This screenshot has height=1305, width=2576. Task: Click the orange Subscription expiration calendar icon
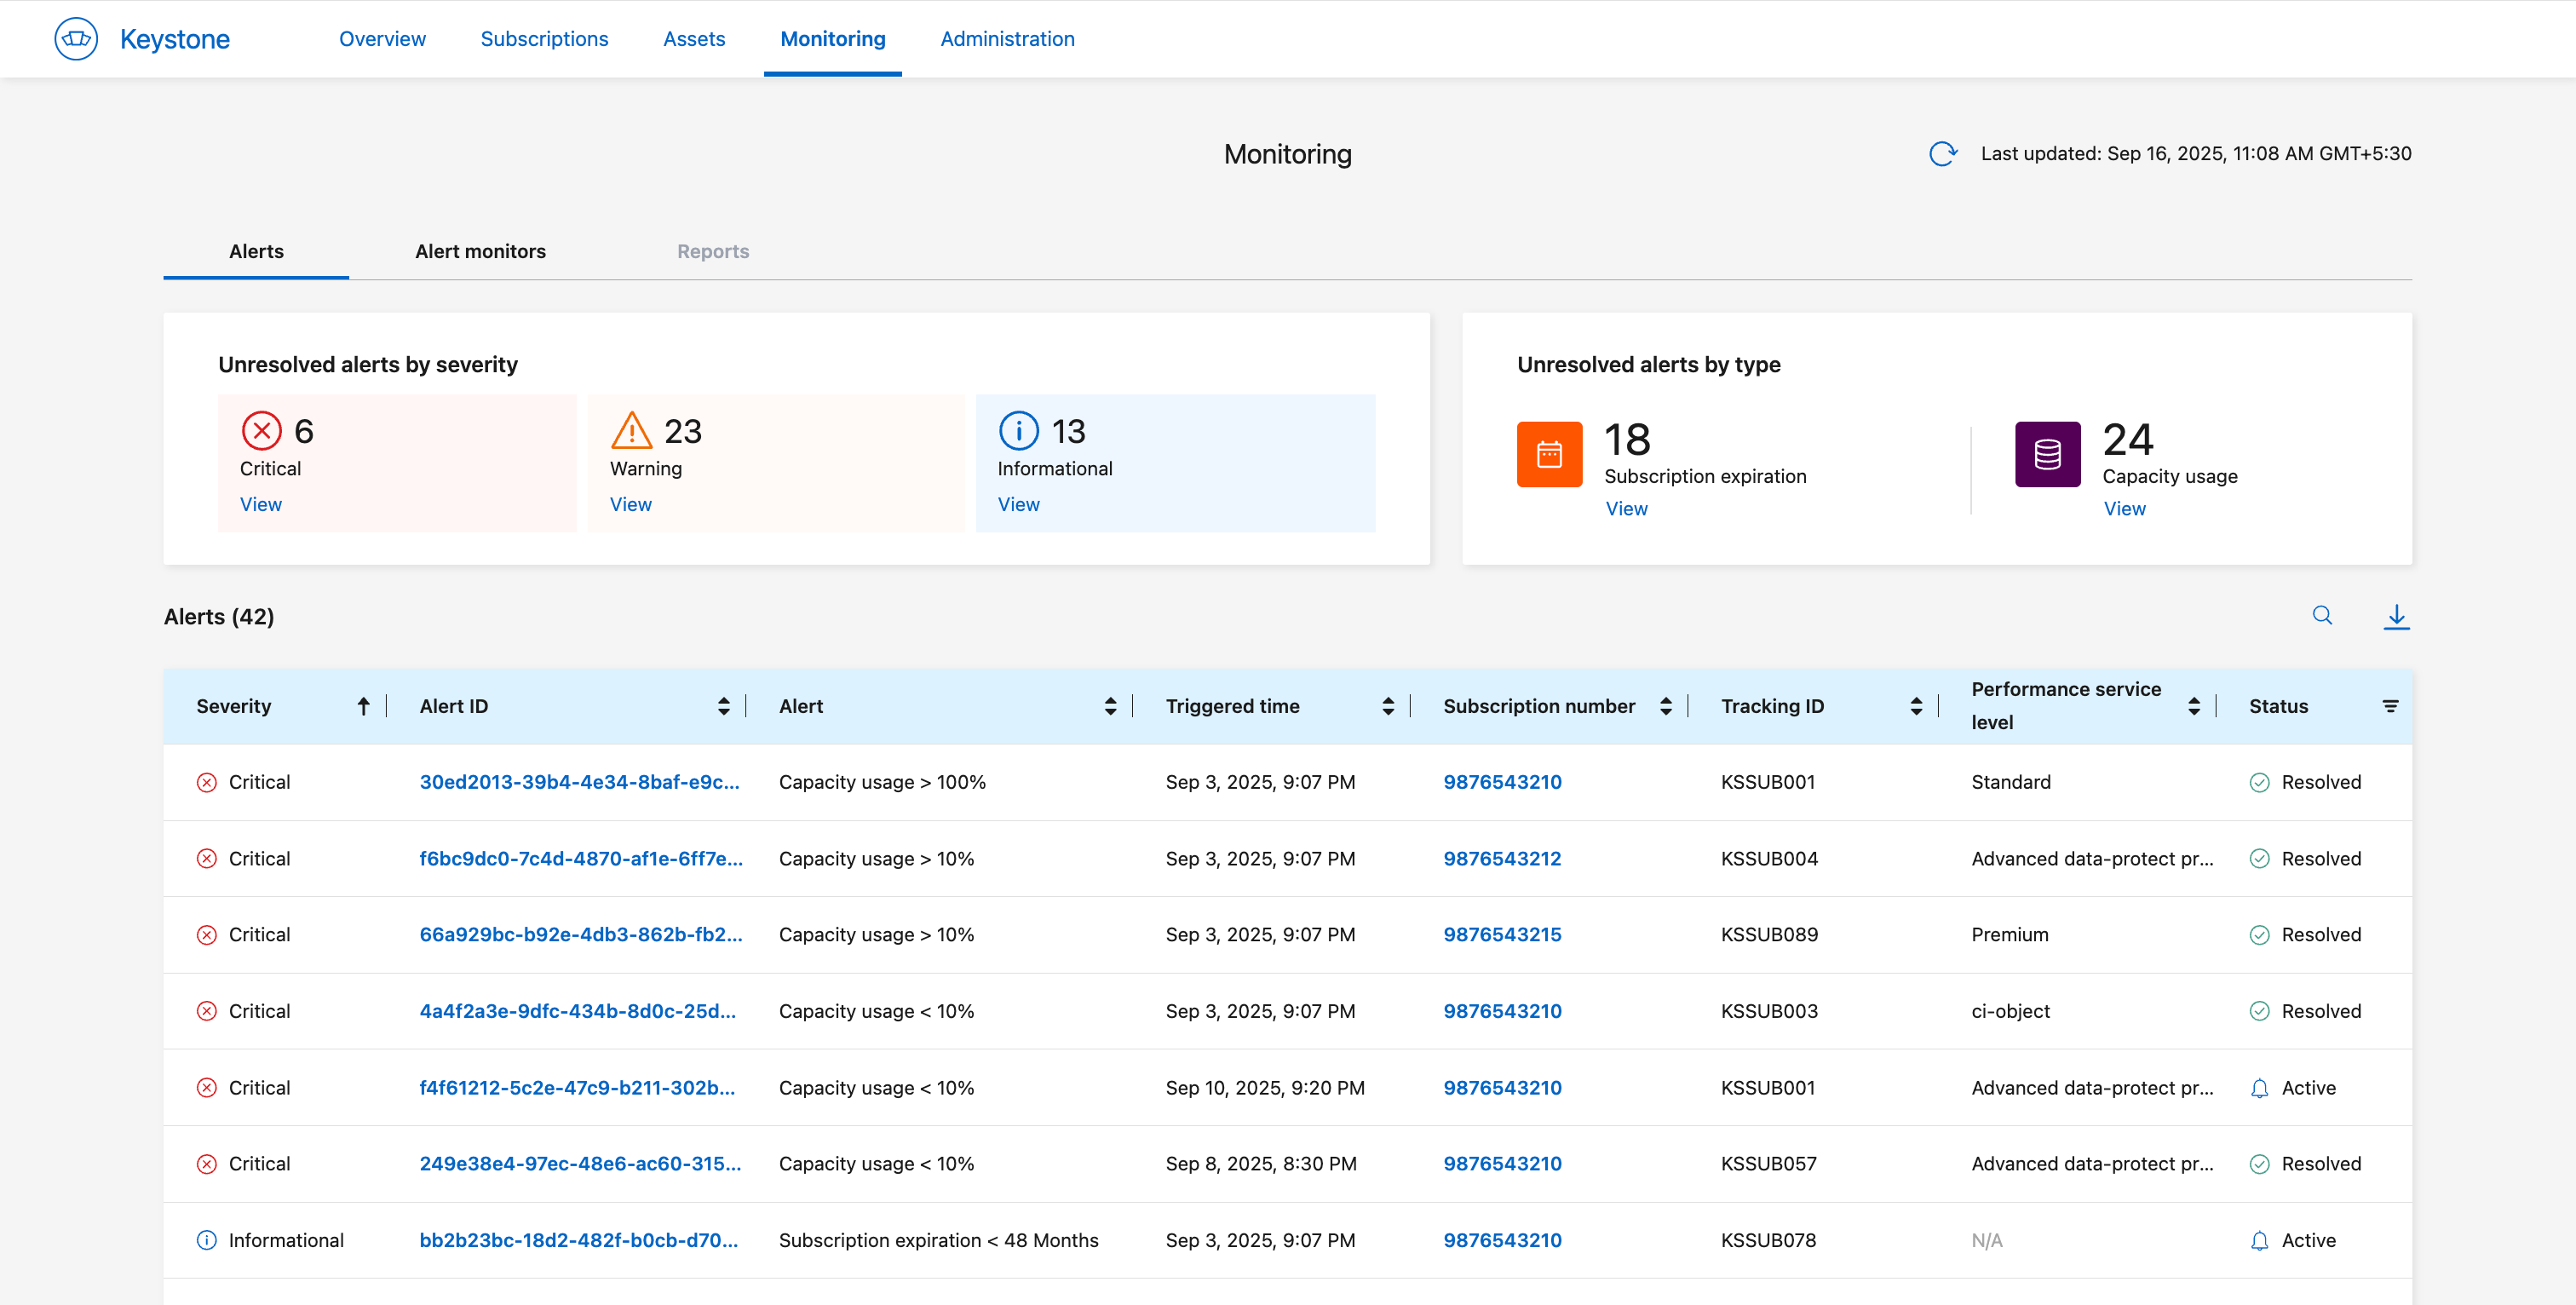(x=1549, y=454)
